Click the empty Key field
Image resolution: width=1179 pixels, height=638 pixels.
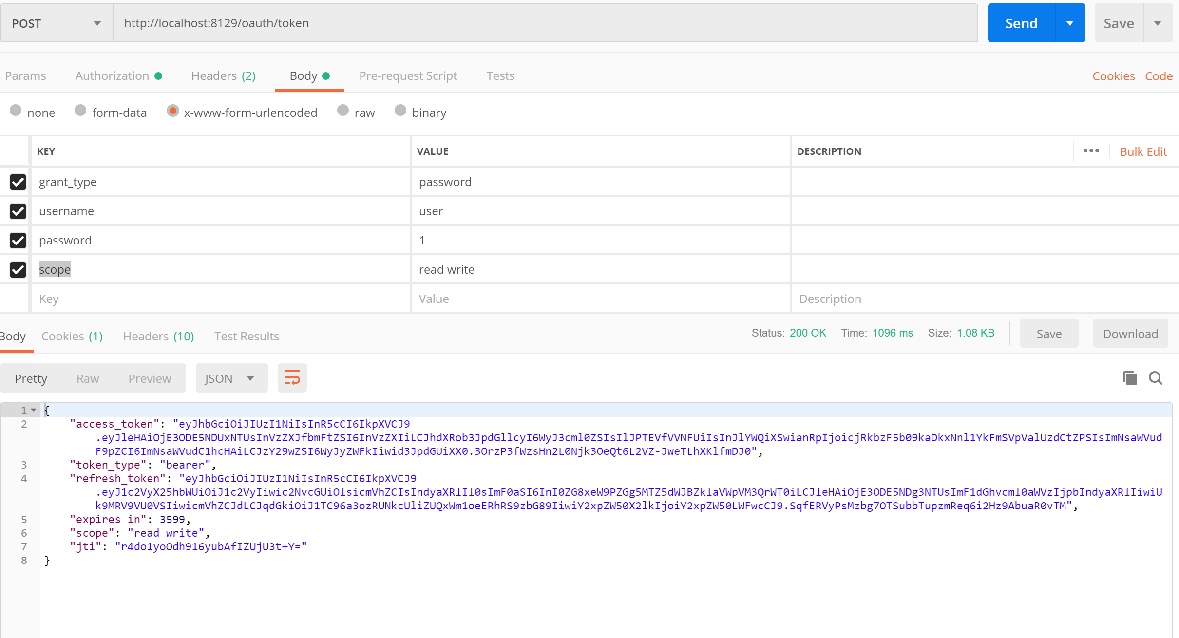tap(221, 299)
